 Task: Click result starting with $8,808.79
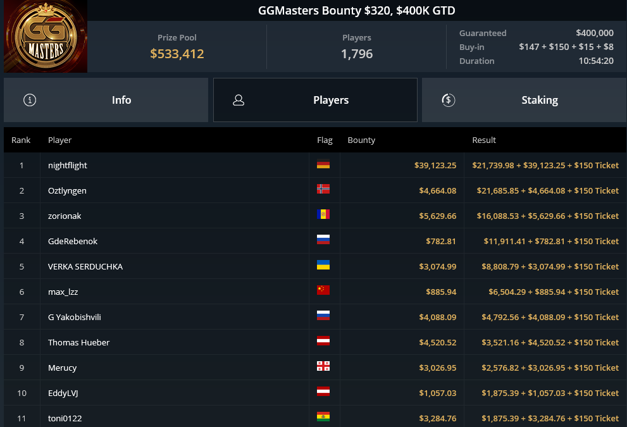click(x=550, y=267)
